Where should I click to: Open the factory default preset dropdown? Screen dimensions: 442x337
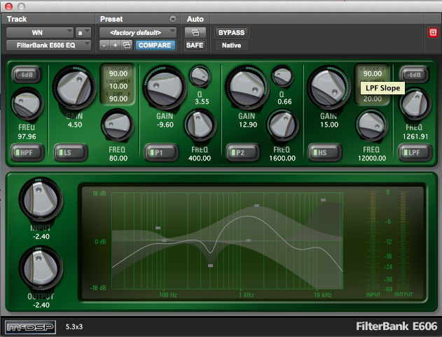(138, 33)
